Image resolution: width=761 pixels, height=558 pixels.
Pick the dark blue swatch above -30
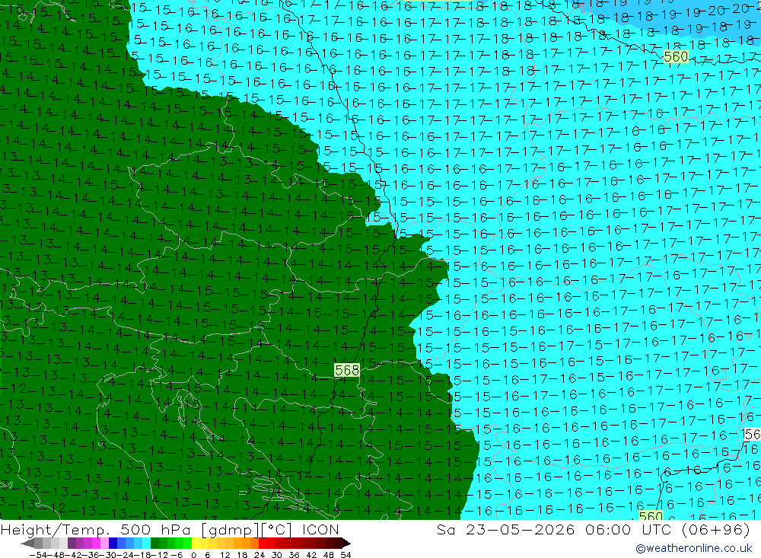point(113,544)
